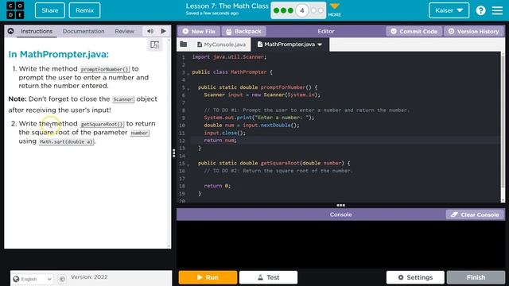The image size is (509, 286).
Task: Open the Backpack
Action: pyautogui.click(x=244, y=31)
